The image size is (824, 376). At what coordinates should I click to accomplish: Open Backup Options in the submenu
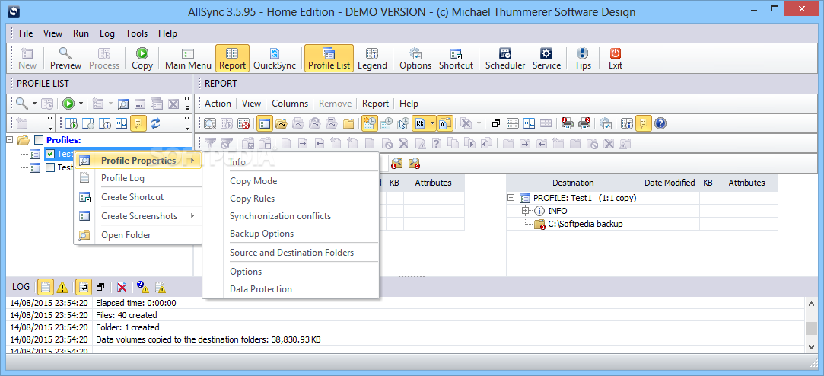click(291, 234)
